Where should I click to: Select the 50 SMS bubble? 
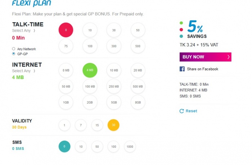point(97,147)
